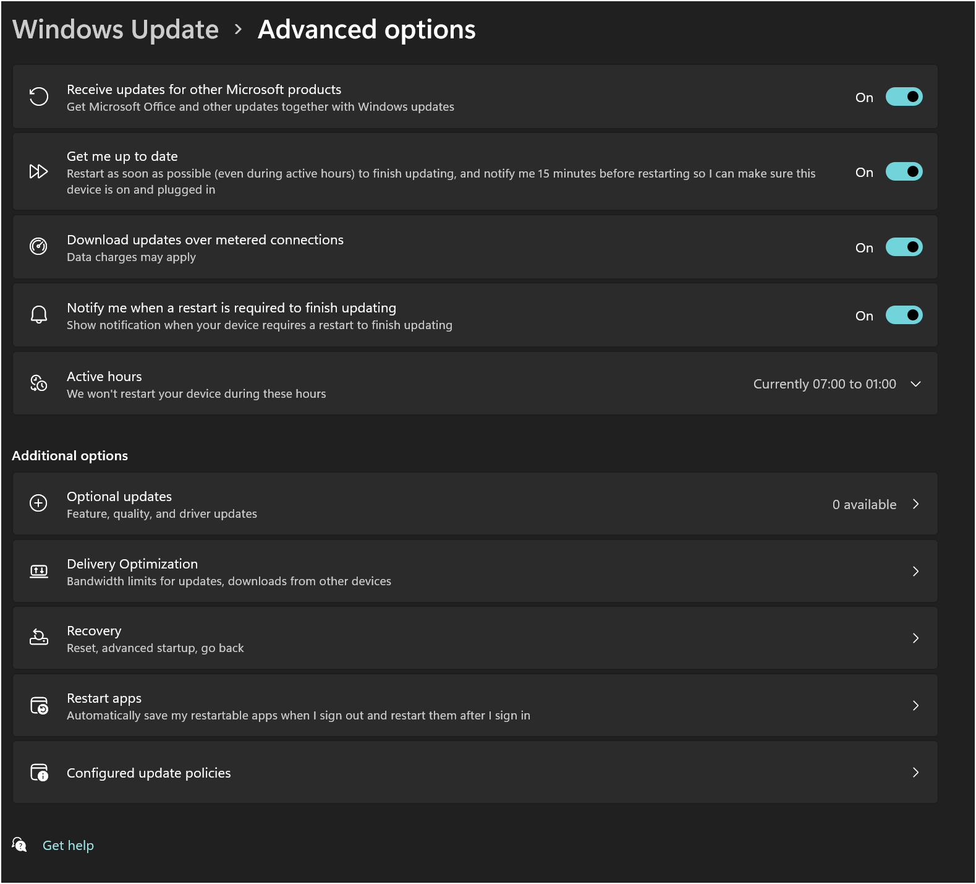Viewport: 976px width, 884px height.
Task: Click the Recovery icon
Action: pyautogui.click(x=39, y=638)
